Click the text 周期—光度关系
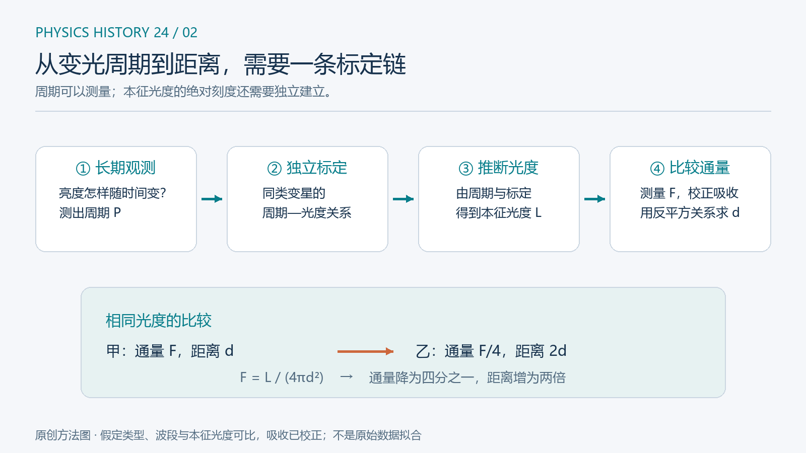This screenshot has width=806, height=453. pos(307,213)
